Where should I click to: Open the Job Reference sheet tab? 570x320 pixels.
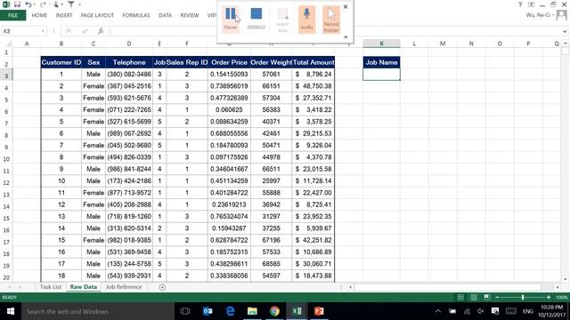click(124, 287)
